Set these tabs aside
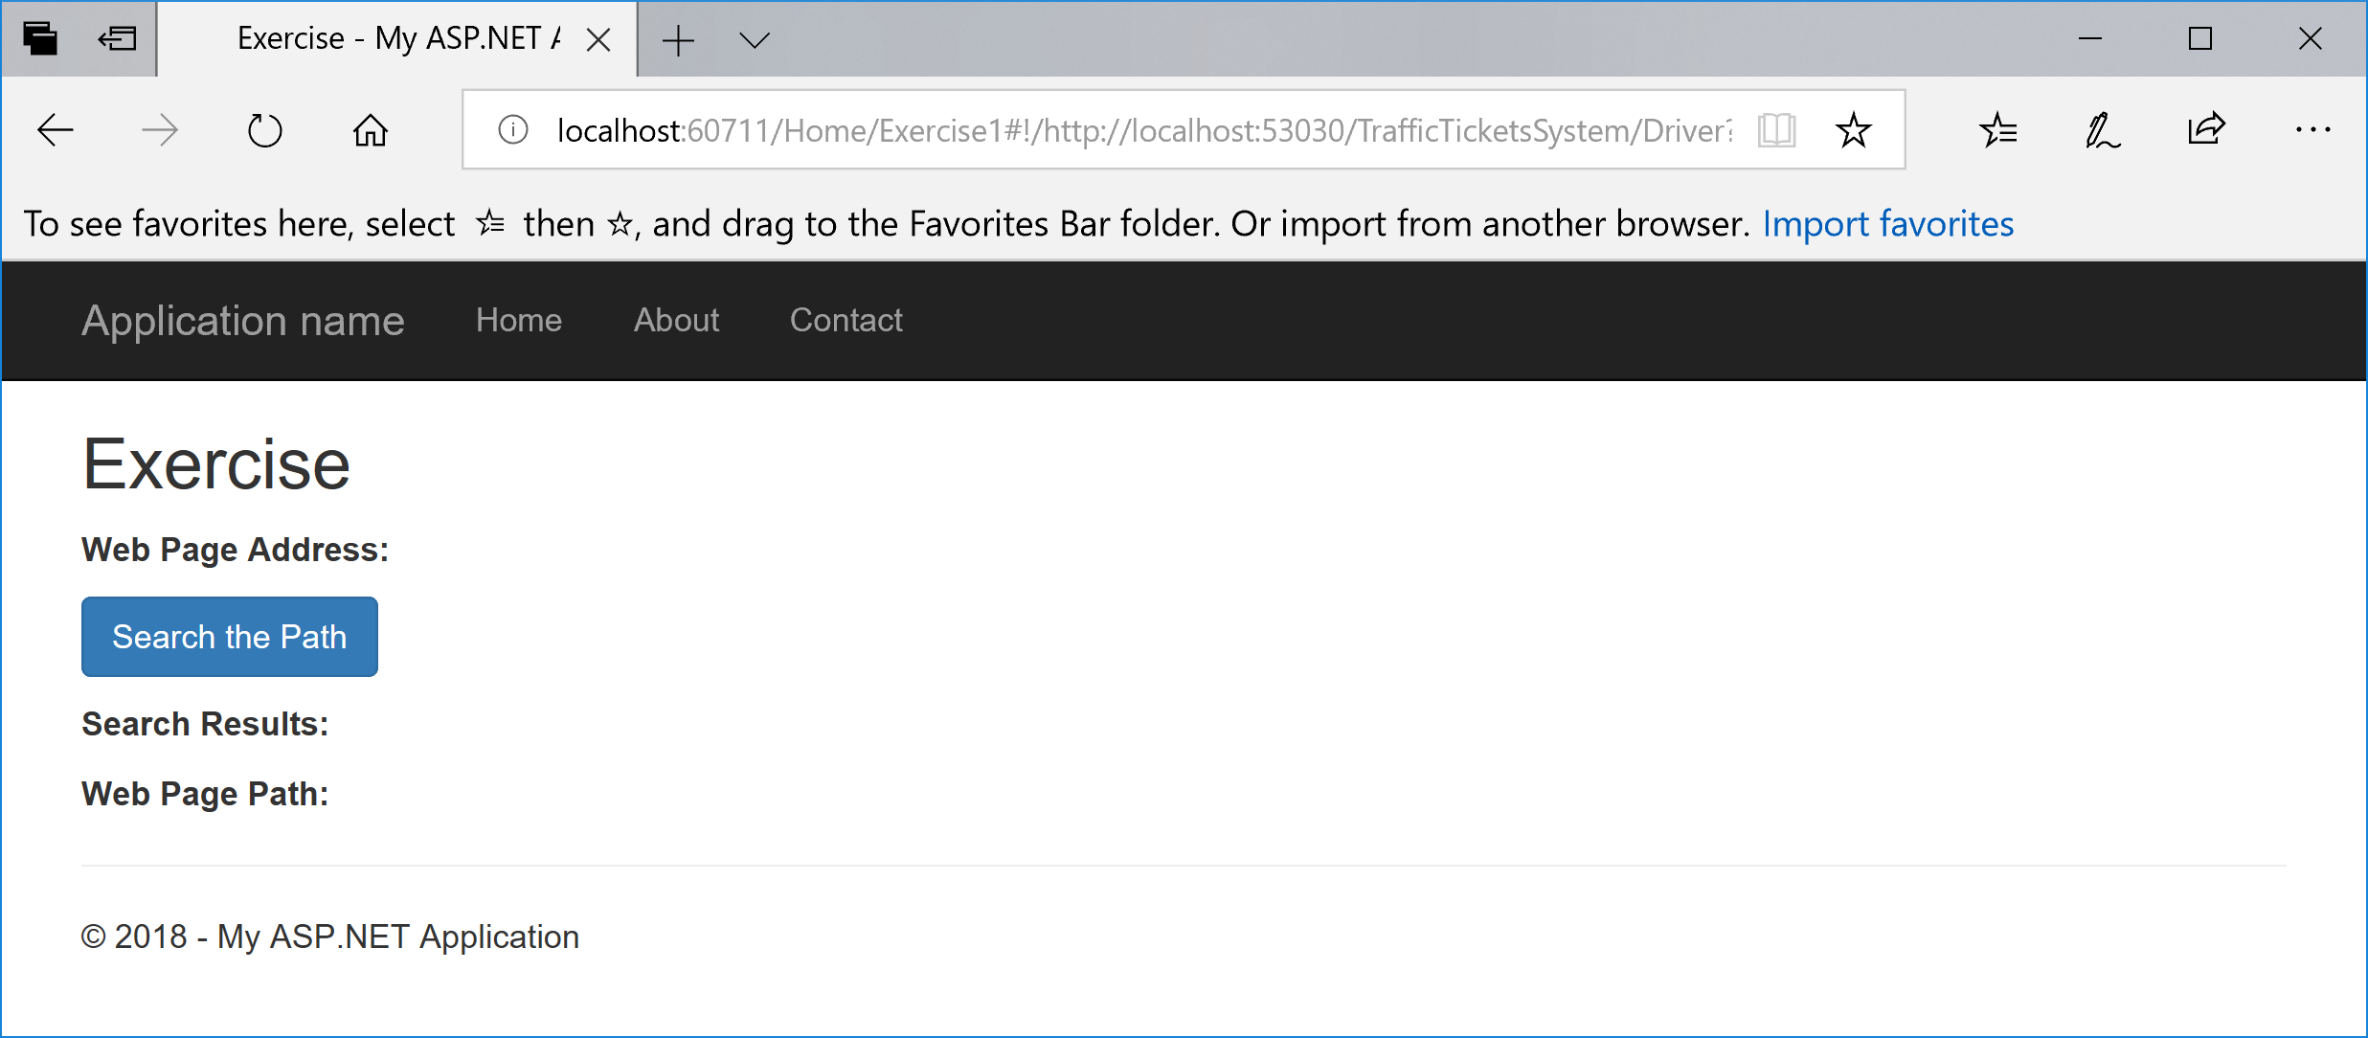The image size is (2368, 1038). pos(118,39)
